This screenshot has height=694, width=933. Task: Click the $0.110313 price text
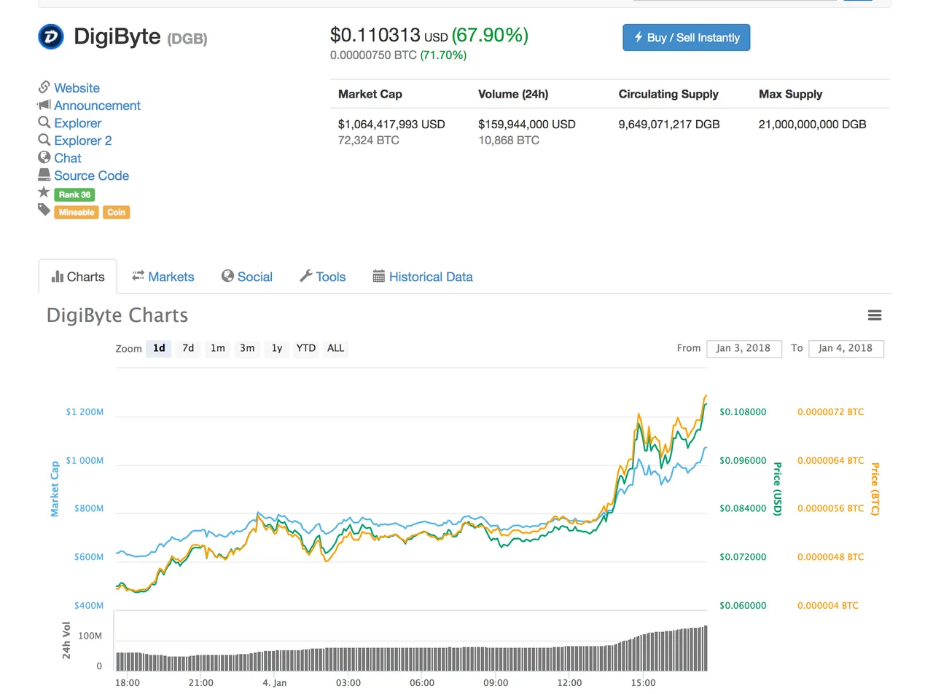point(375,35)
